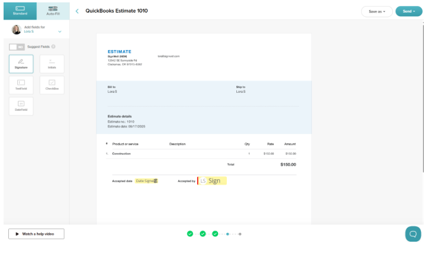Select the TextField tool
Image resolution: width=428 pixels, height=253 pixels.
coord(21,85)
